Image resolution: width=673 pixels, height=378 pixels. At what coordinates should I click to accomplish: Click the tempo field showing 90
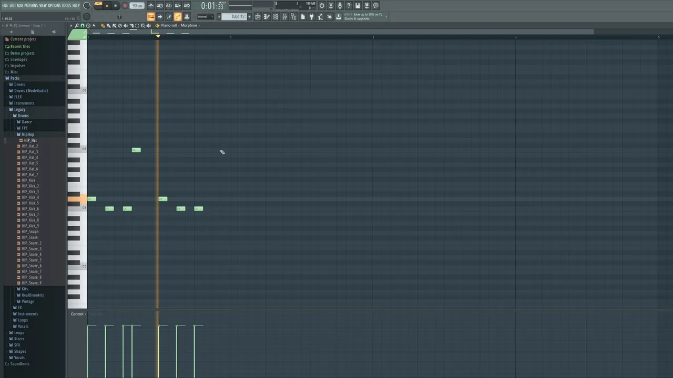click(x=137, y=6)
